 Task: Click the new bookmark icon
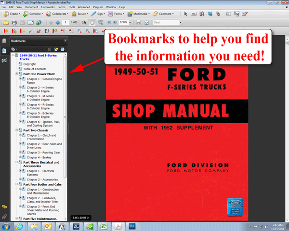click(56, 49)
